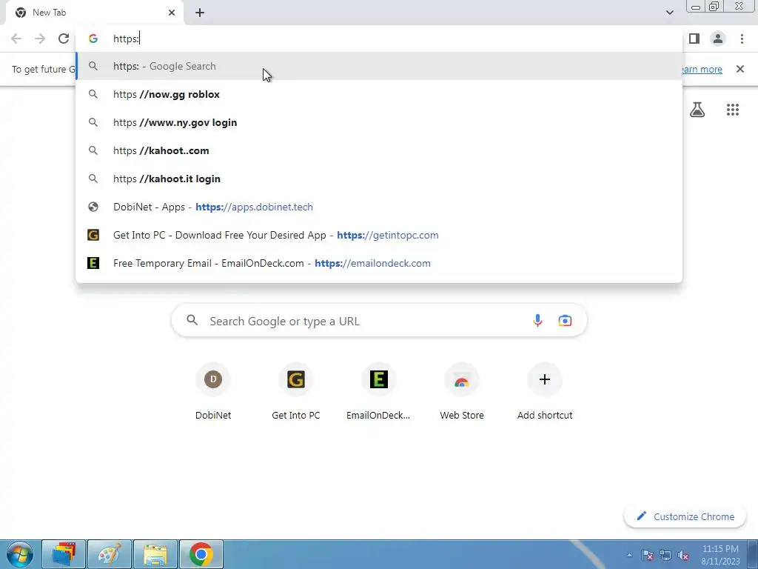Choose the now.gg roblox suggestion
The width and height of the screenshot is (758, 569).
tap(379, 94)
